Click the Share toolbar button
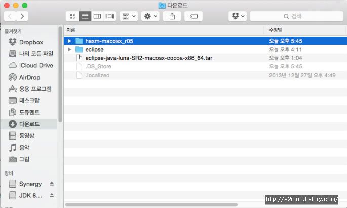347x208 pixels. tap(172, 16)
